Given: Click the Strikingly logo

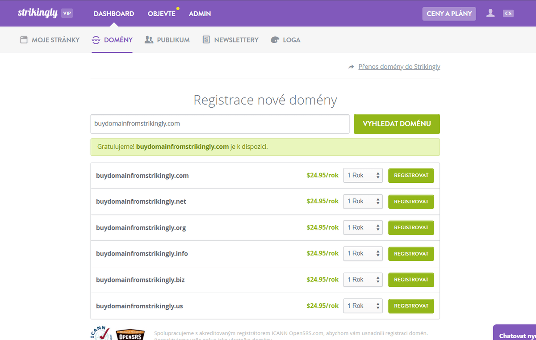Looking at the screenshot, I should 38,13.
